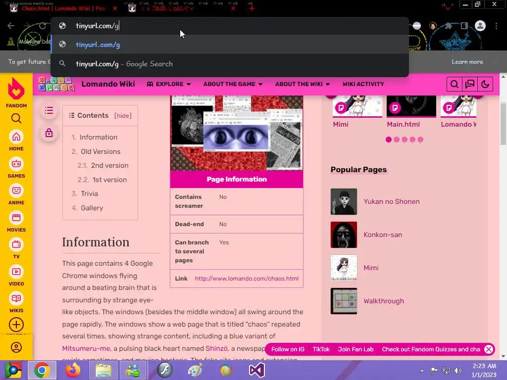
Task: Open a new browser tab
Action: click(252, 9)
